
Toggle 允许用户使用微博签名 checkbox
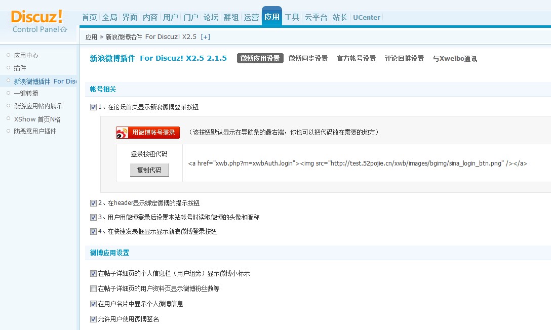93,319
